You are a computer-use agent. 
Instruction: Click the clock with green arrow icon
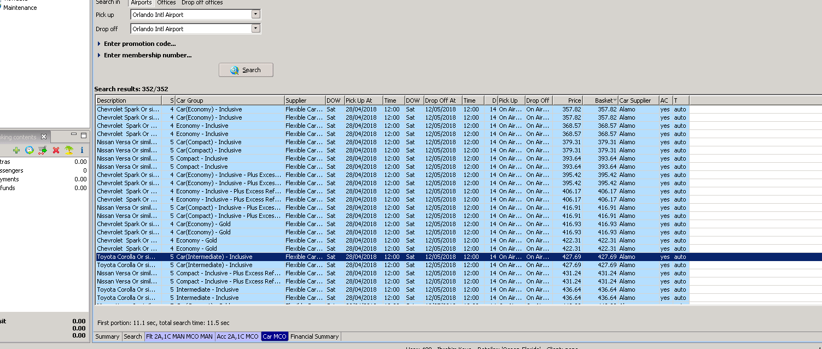pos(30,150)
